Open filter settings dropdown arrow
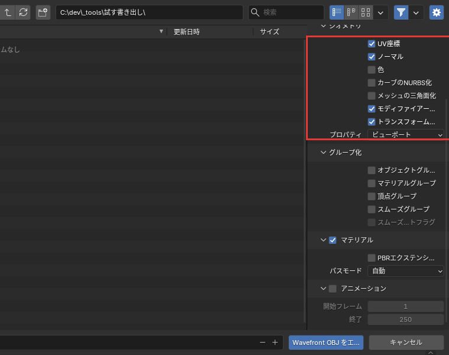Screen dimensions: 449x355 point(416,12)
